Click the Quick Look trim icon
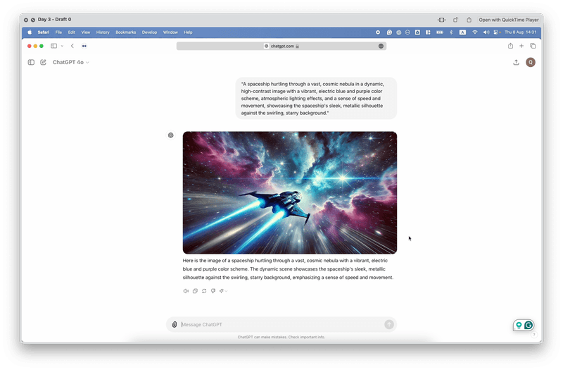The image size is (563, 370). (x=442, y=20)
